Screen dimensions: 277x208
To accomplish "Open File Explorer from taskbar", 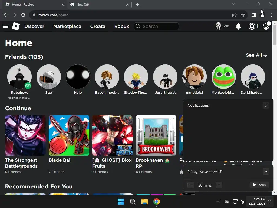I will pyautogui.click(x=144, y=201).
